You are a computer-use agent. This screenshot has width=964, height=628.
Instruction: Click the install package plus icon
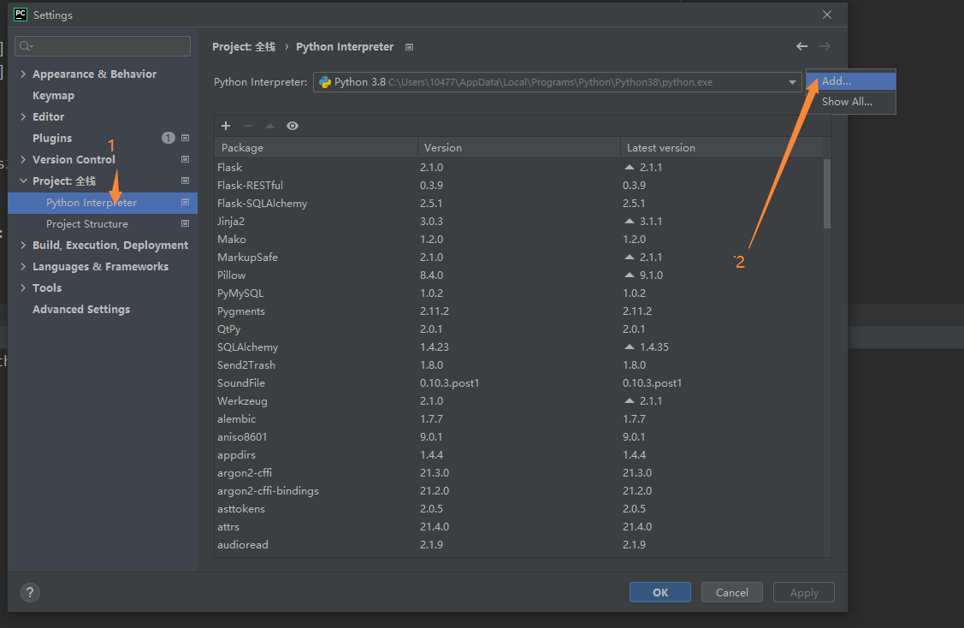(x=226, y=126)
